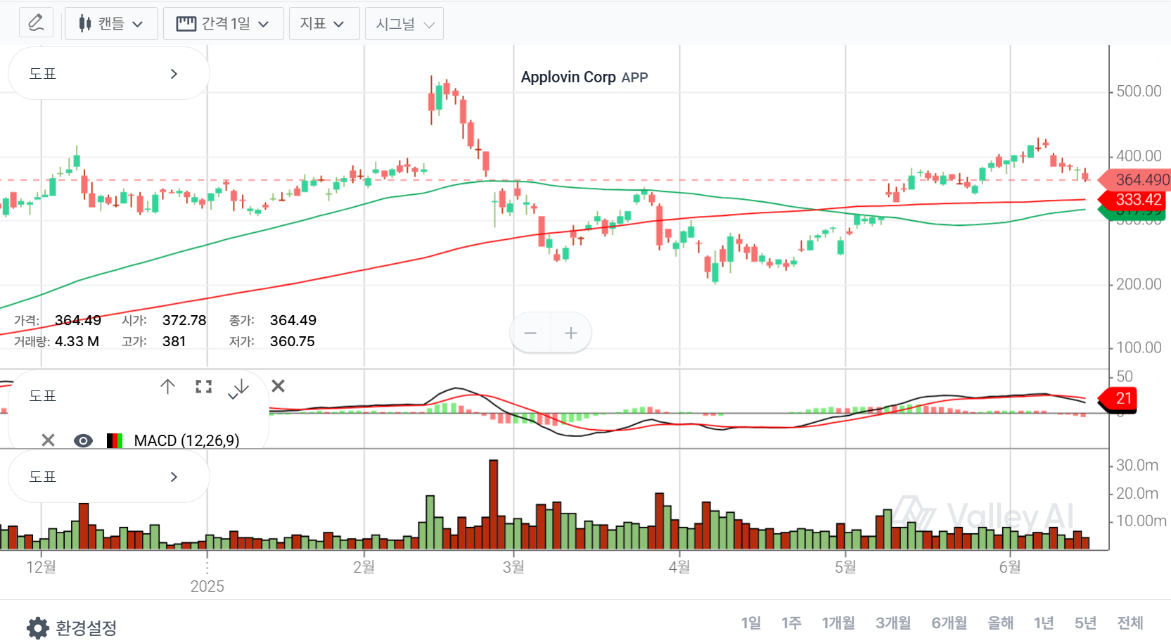Move MACD pane up with arrow icon
Image resolution: width=1171 pixels, height=643 pixels.
pyautogui.click(x=167, y=386)
